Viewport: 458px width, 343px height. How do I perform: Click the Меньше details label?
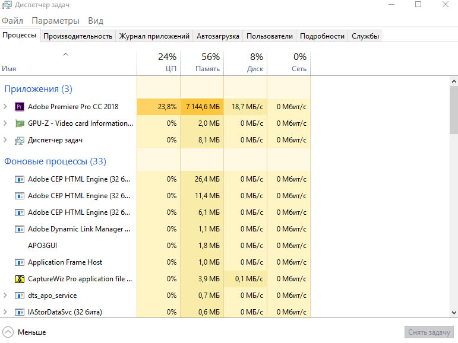pyautogui.click(x=32, y=332)
